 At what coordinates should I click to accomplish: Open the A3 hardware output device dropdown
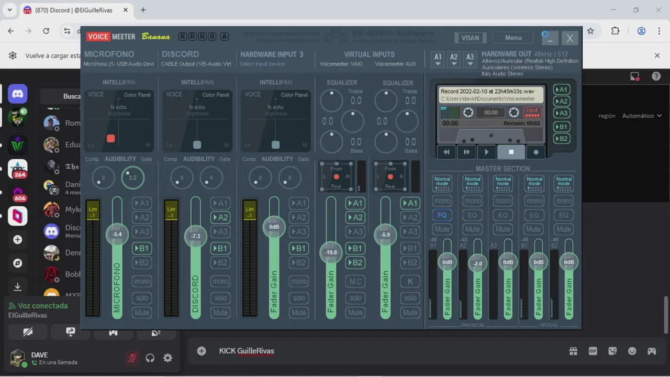click(470, 59)
